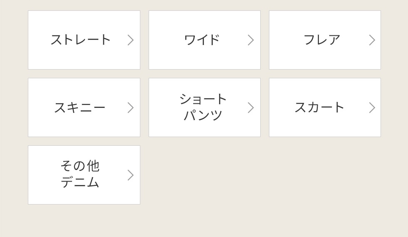Click the chevron next to ワイド
The height and width of the screenshot is (237, 408).
[251, 40]
